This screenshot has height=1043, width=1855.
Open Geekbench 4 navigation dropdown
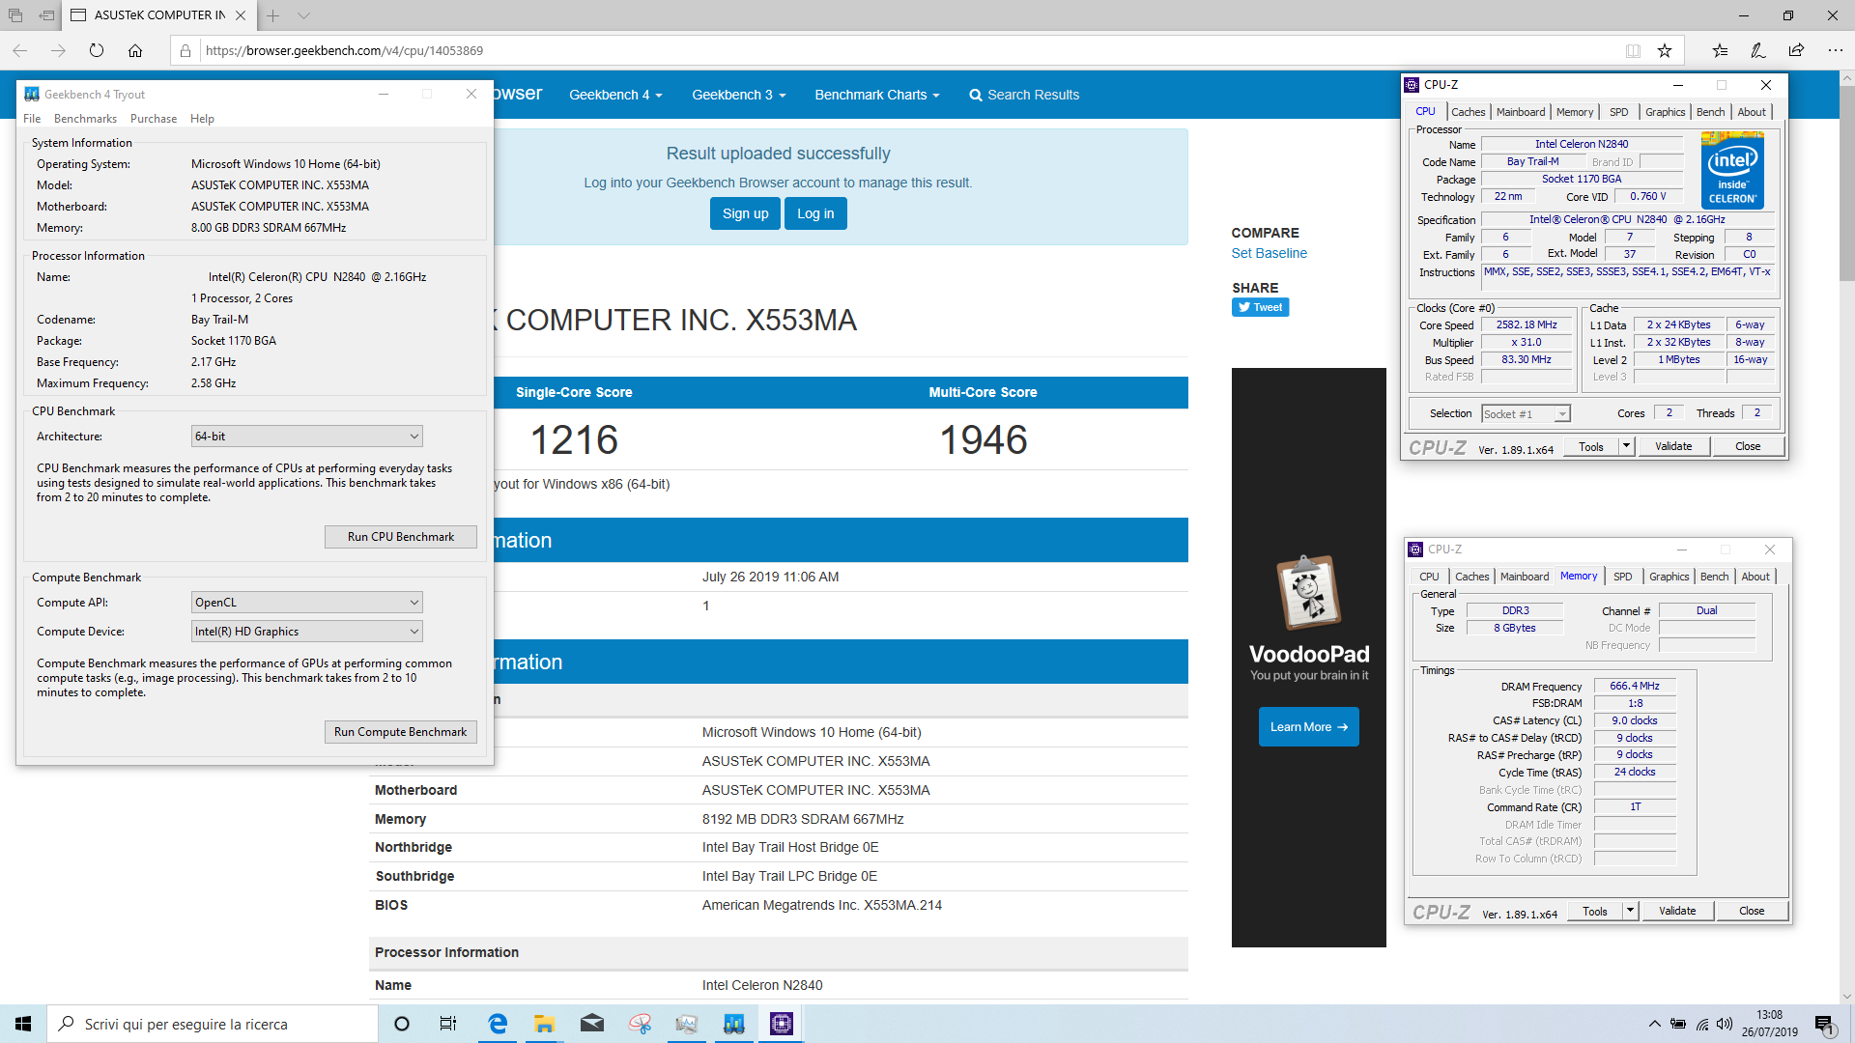pyautogui.click(x=615, y=95)
